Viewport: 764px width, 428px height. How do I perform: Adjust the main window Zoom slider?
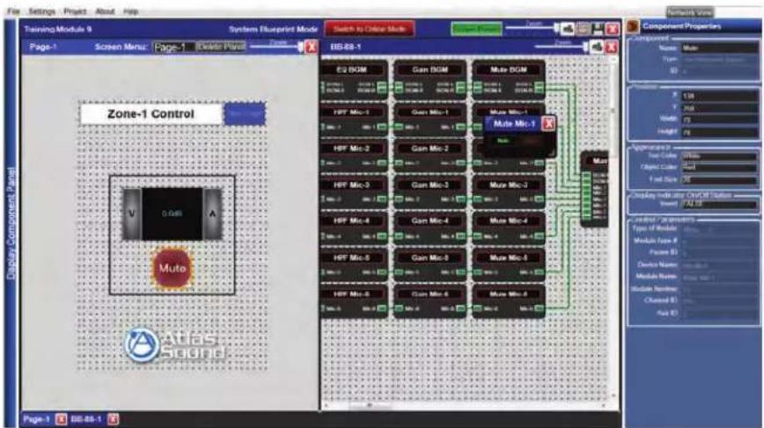coord(533,28)
